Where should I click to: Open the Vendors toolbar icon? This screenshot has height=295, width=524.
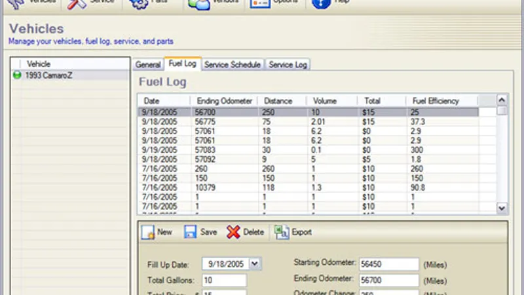(x=199, y=5)
